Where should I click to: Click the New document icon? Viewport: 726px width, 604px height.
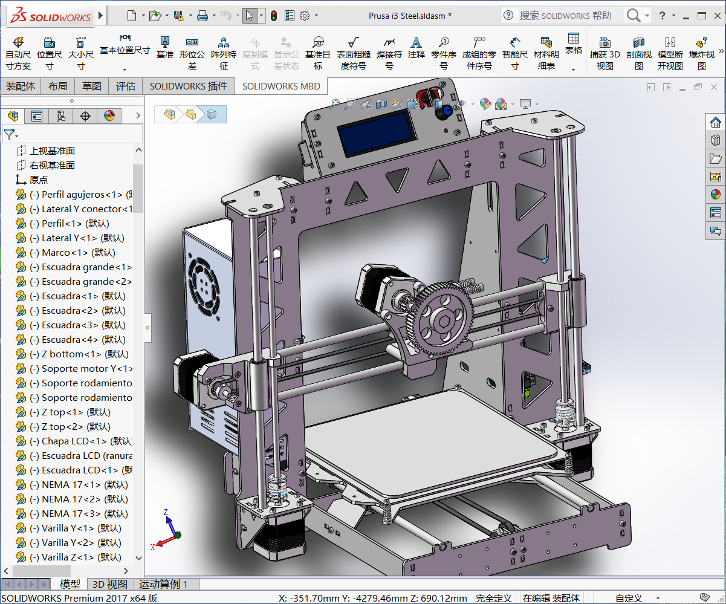click(132, 16)
